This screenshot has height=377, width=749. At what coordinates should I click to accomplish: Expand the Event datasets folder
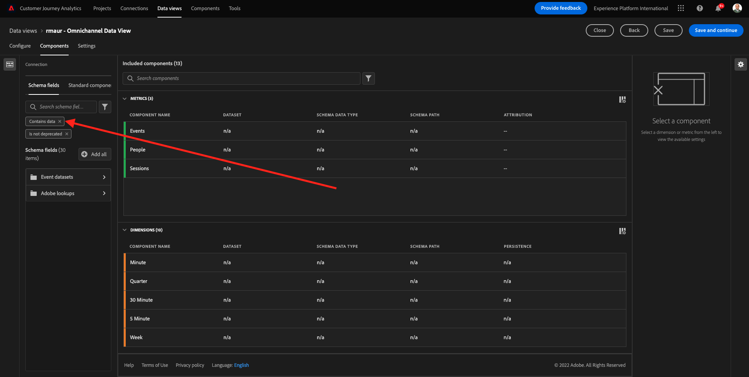point(104,177)
